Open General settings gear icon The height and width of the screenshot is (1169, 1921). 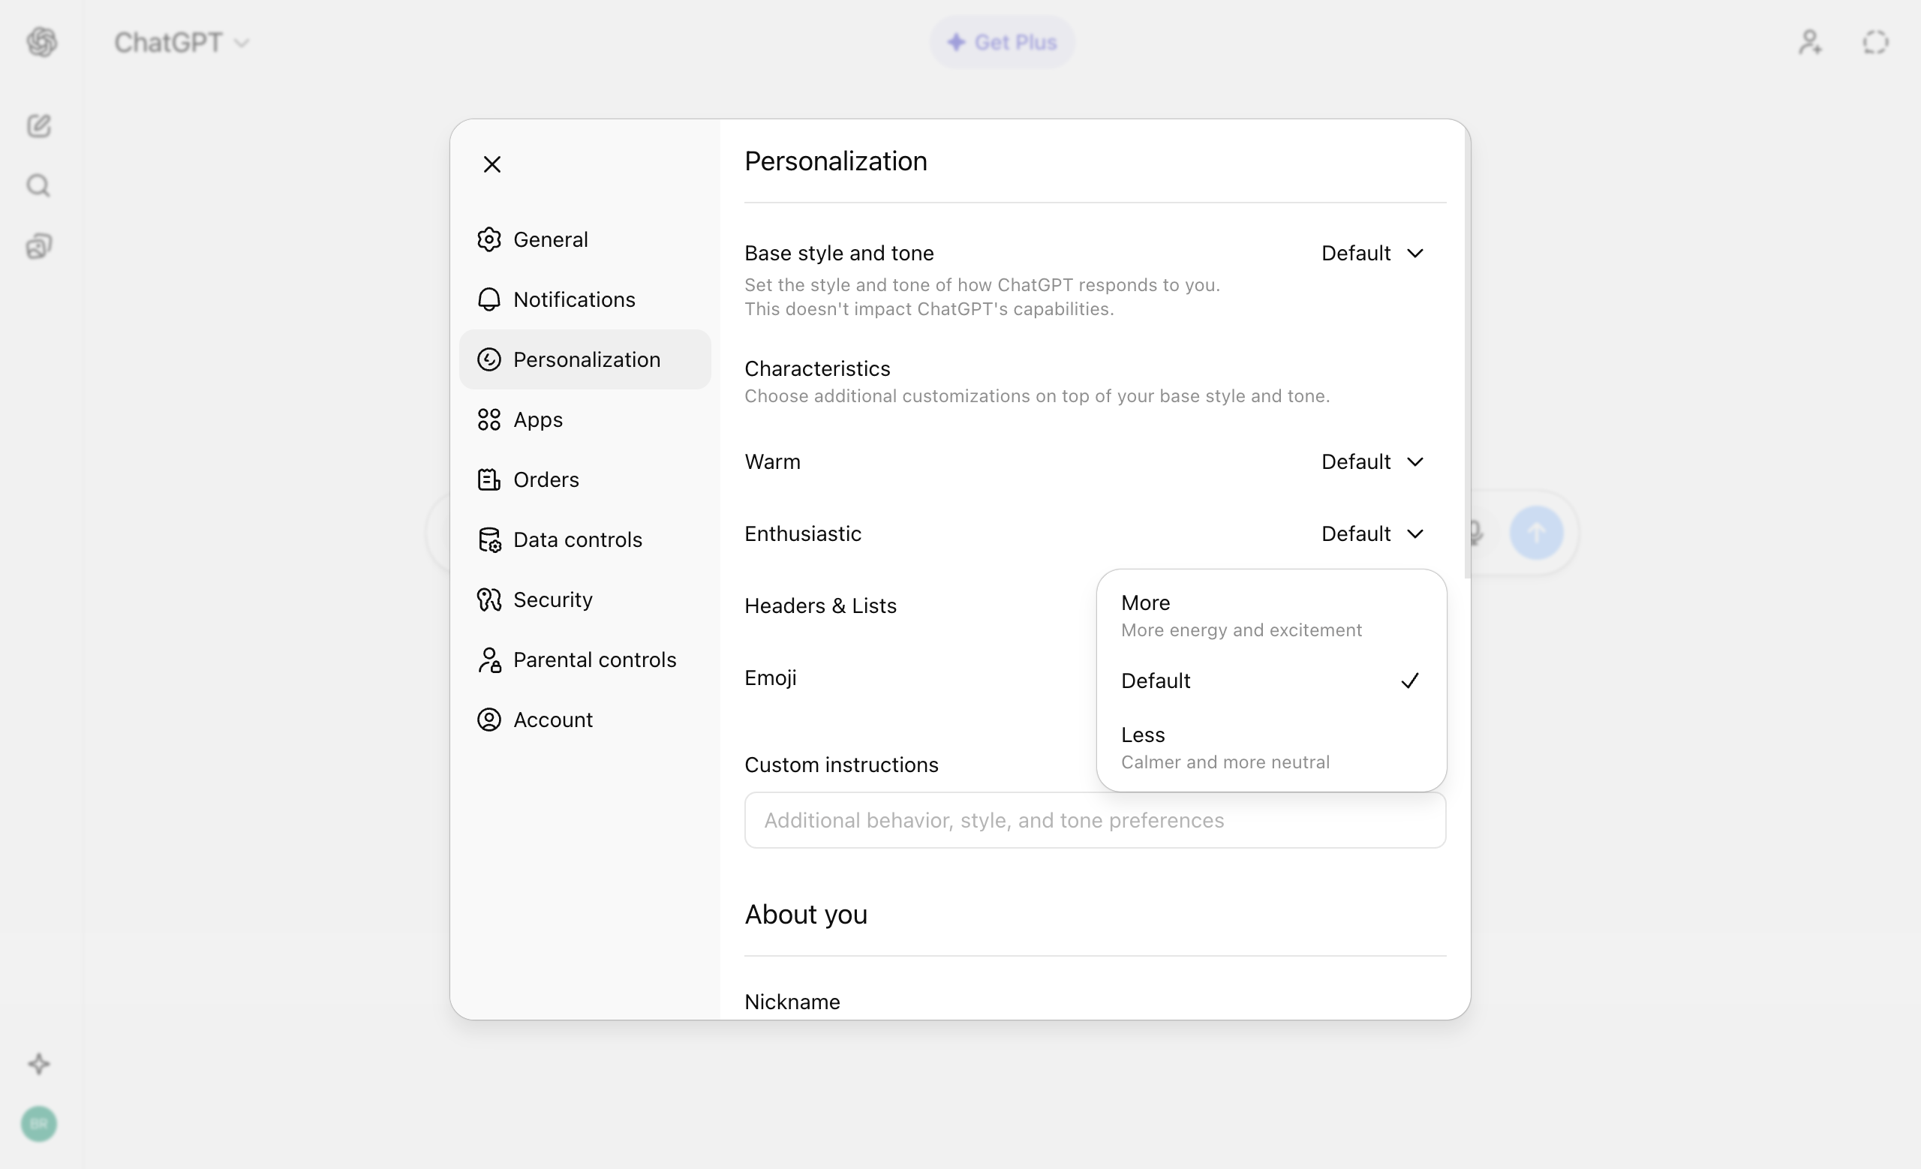pos(489,239)
